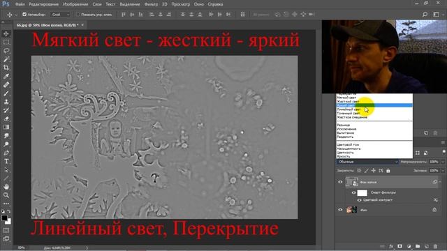Open the Редактирование menu

click(43, 4)
